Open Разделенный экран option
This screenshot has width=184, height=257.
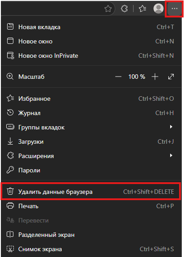[91, 235]
